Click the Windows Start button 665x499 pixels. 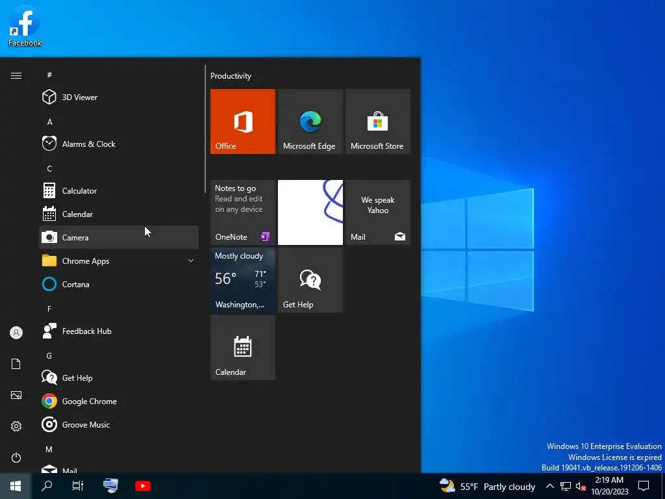pos(16,486)
